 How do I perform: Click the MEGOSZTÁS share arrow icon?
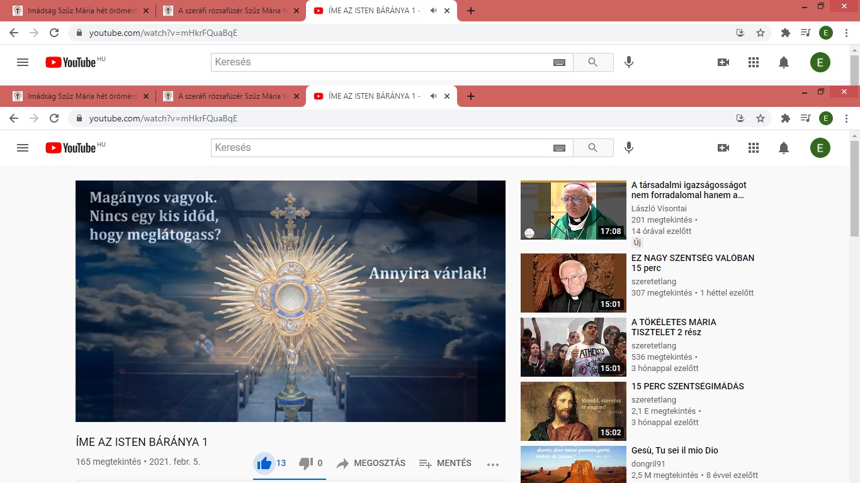click(342, 464)
